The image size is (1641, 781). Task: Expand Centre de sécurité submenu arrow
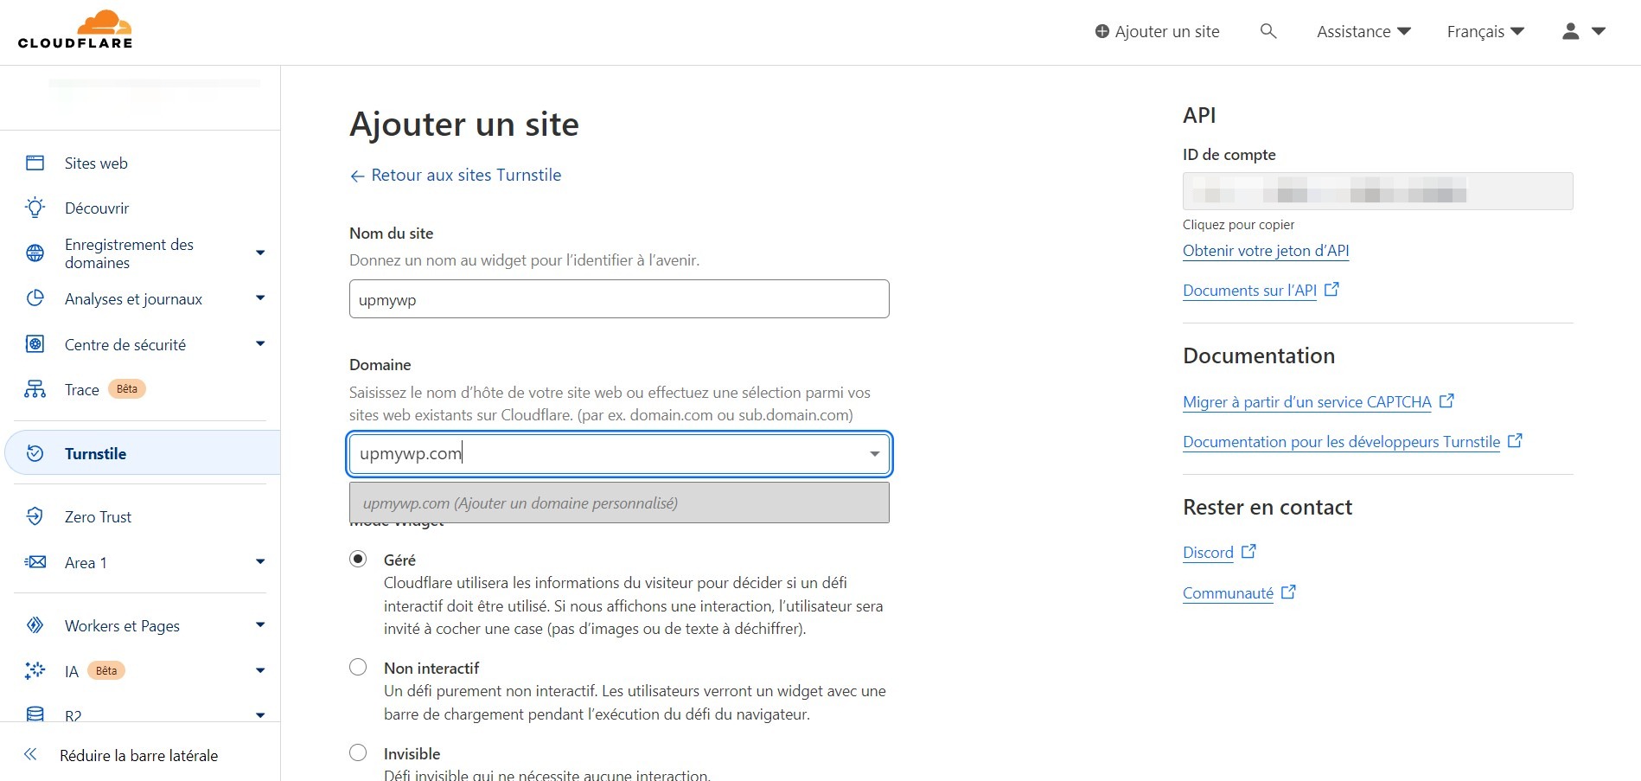point(260,344)
